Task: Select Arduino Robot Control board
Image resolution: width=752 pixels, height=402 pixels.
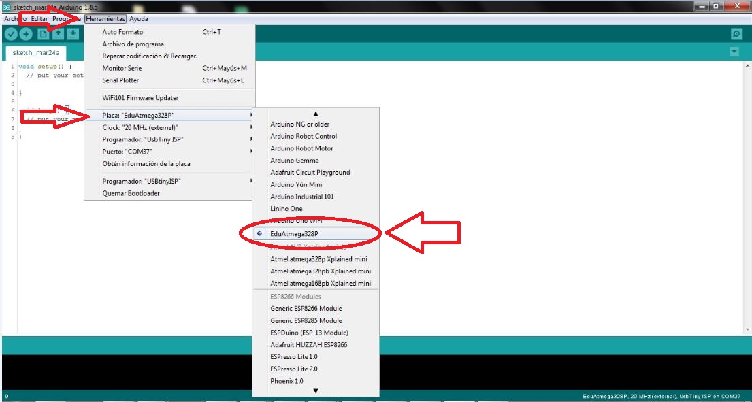Action: pos(316,136)
